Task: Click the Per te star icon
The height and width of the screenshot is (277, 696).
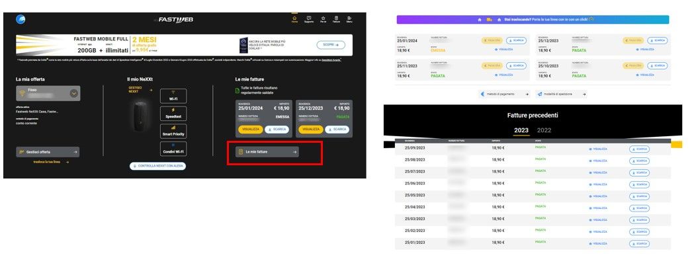Action: 323,19
